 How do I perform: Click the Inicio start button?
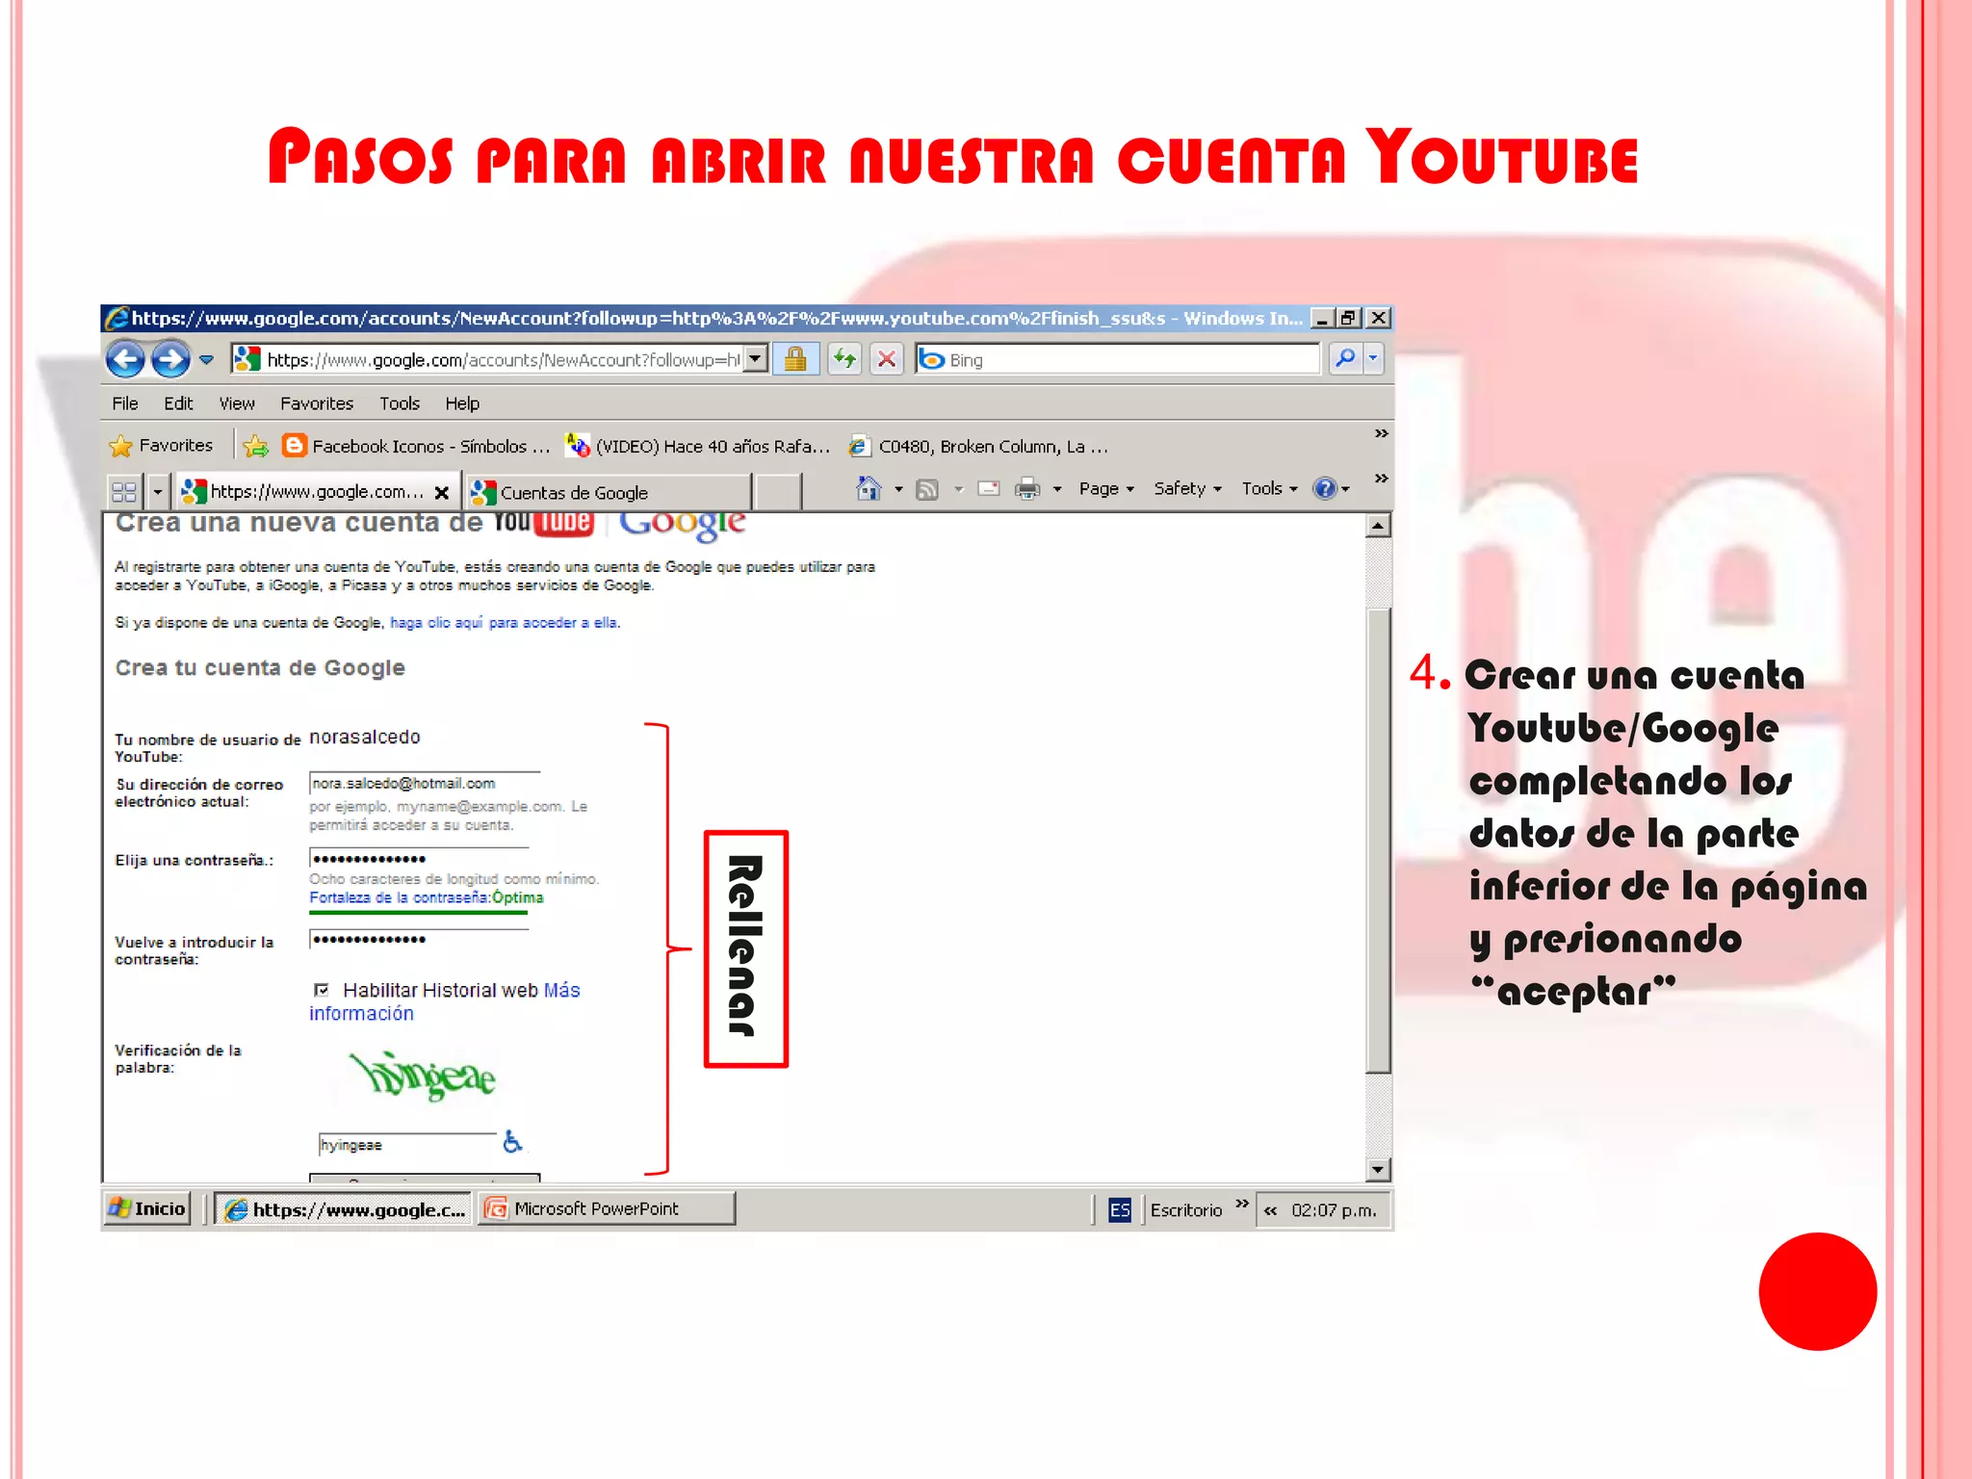coord(146,1208)
